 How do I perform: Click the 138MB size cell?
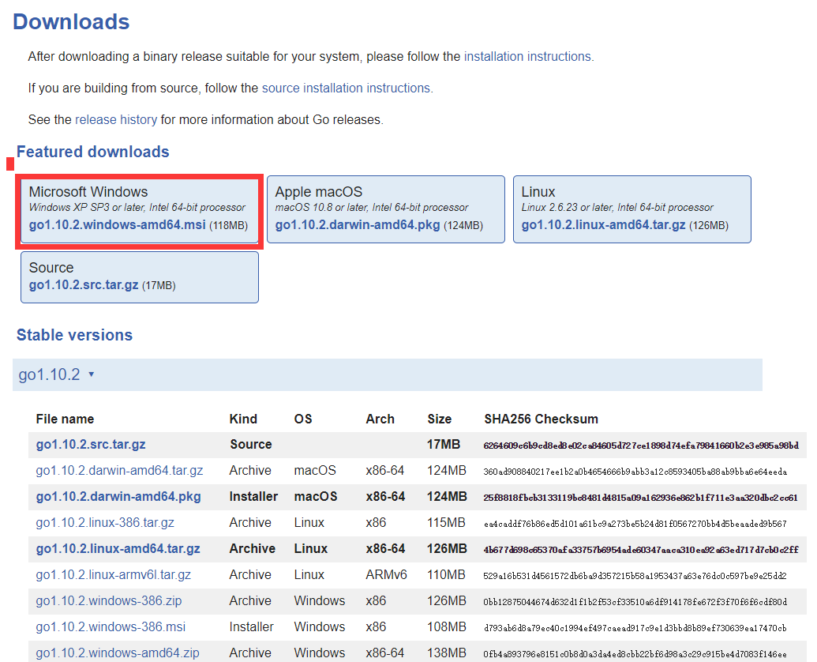447,653
